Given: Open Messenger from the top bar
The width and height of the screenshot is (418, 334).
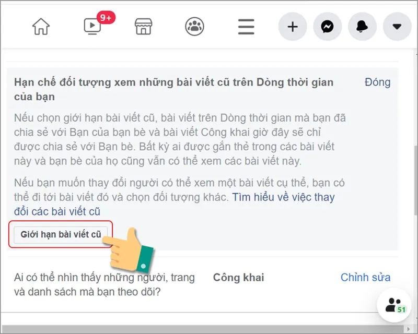Looking at the screenshot, I should coord(327,26).
